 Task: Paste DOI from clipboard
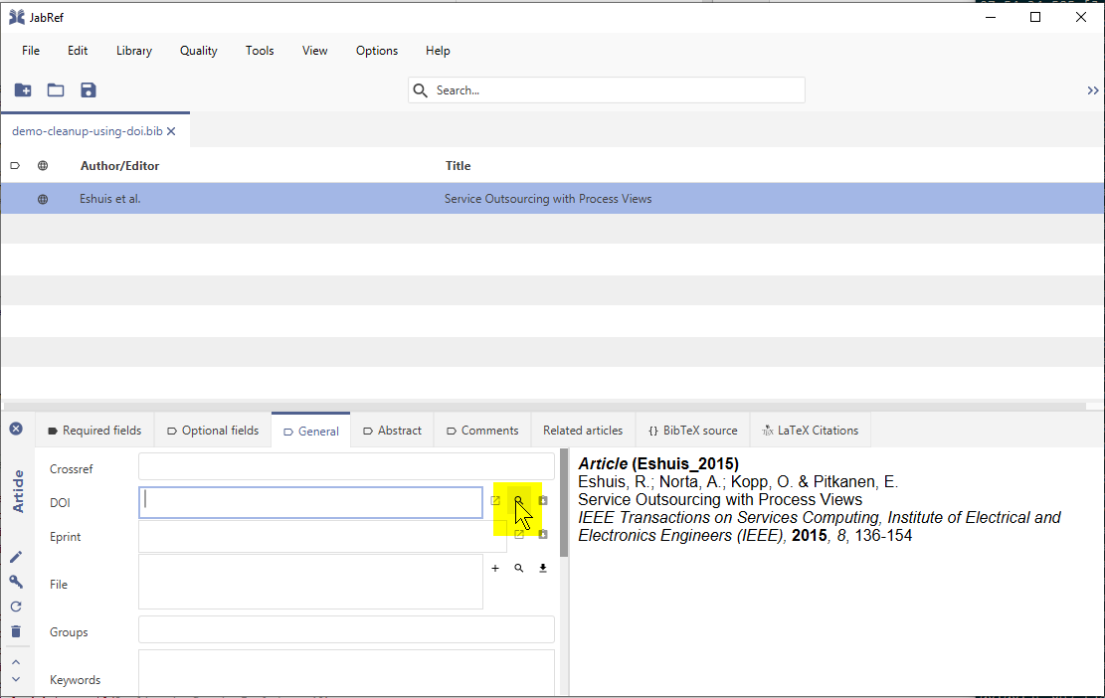(x=542, y=500)
